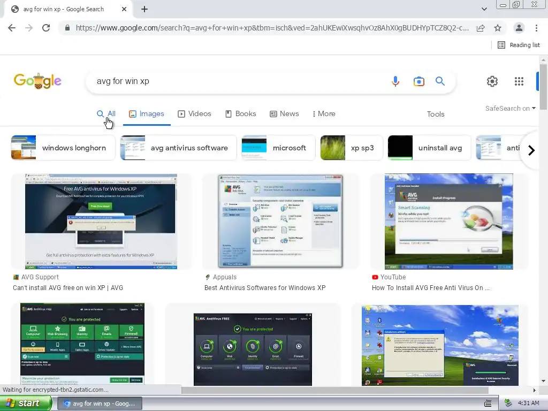
Task: Select the Chrome taskbar window button
Action: point(100,404)
